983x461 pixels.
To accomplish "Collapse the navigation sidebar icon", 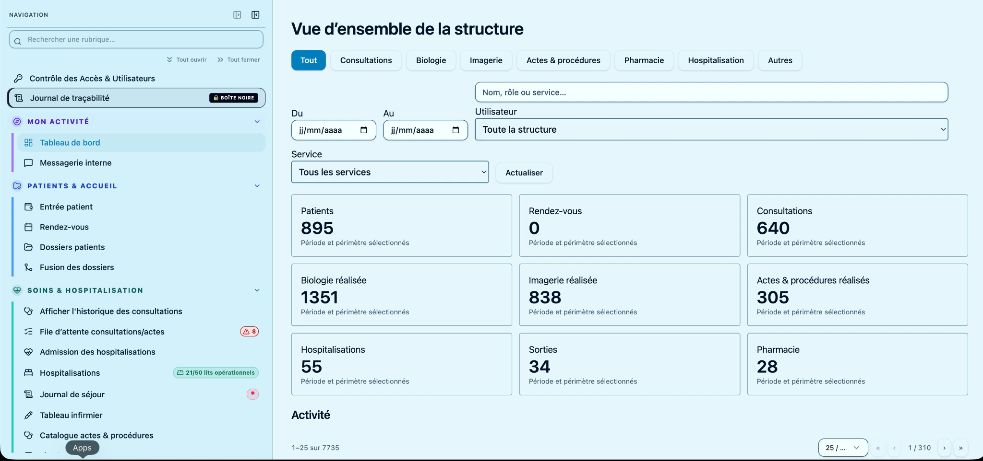I will pyautogui.click(x=255, y=15).
